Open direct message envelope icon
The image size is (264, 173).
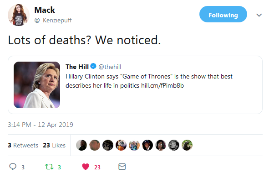click(122, 167)
